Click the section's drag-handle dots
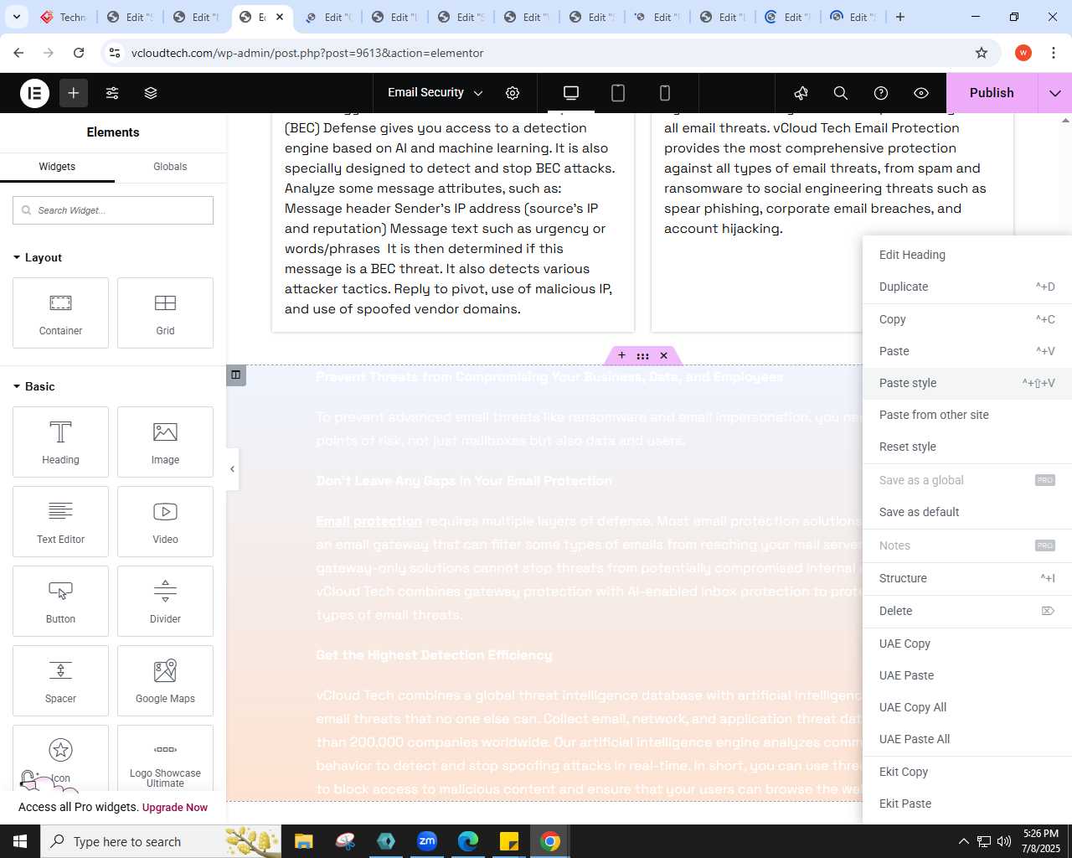The height and width of the screenshot is (858, 1072). pos(642,355)
